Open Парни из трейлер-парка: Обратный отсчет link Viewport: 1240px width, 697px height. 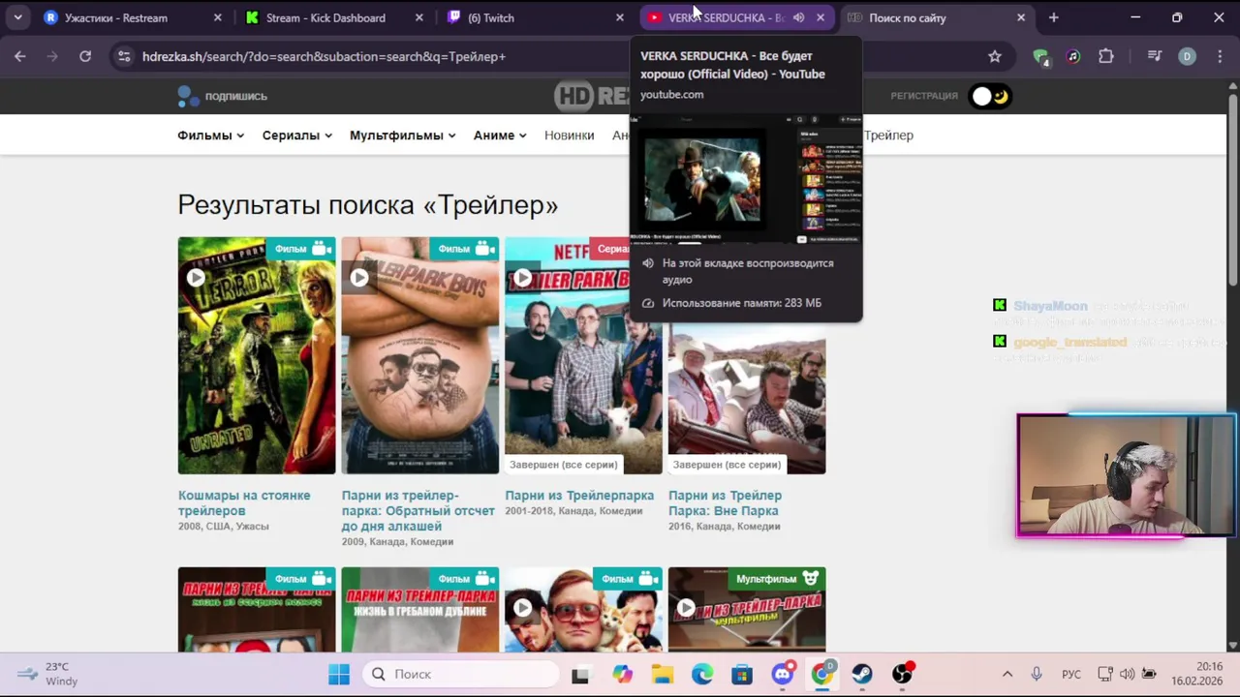tap(418, 510)
